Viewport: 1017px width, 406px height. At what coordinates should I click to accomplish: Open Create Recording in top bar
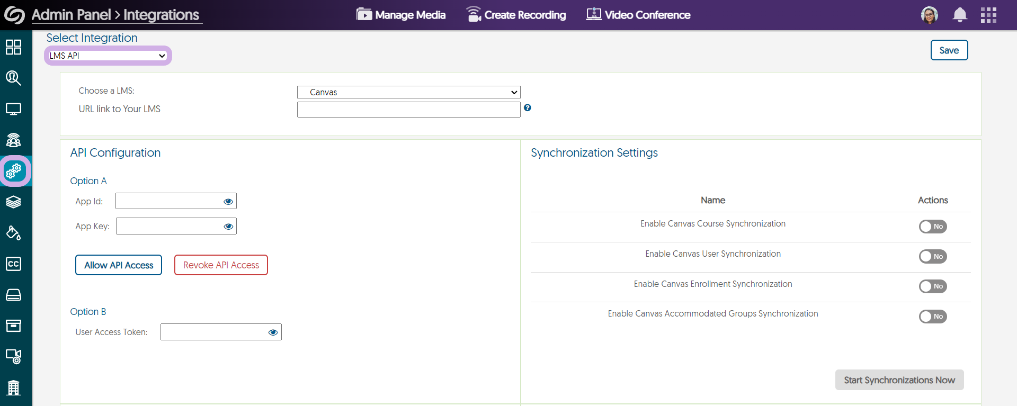[516, 15]
